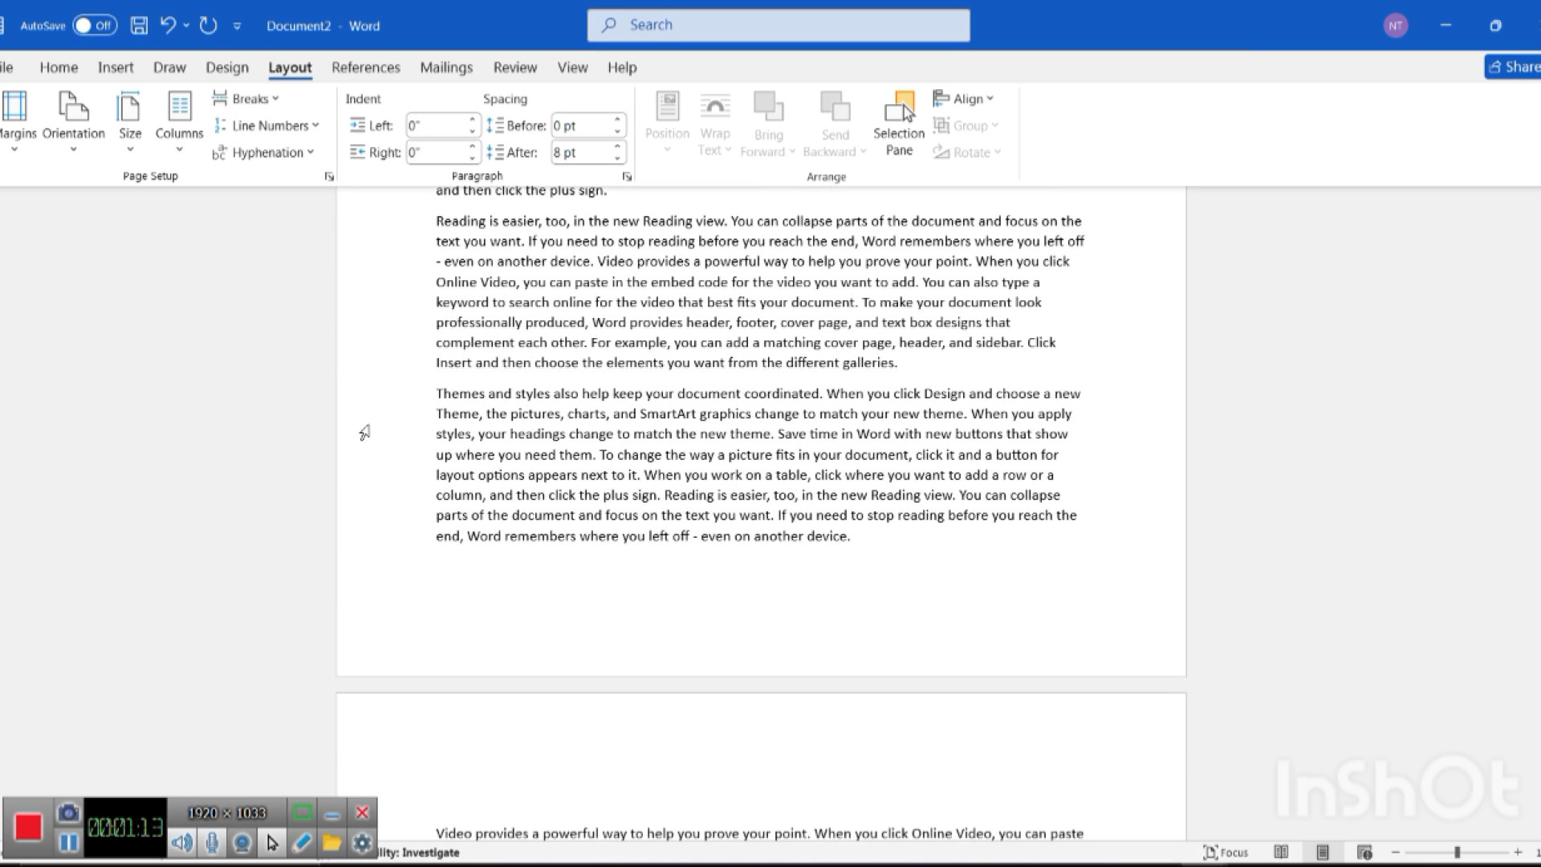Increase Indent Left value with up arrow

coord(473,120)
